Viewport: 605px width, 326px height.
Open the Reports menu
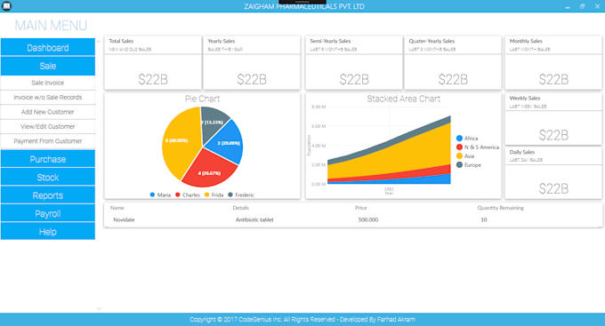(x=48, y=195)
